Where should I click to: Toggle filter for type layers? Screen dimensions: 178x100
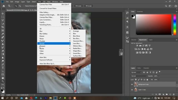pos(150,72)
